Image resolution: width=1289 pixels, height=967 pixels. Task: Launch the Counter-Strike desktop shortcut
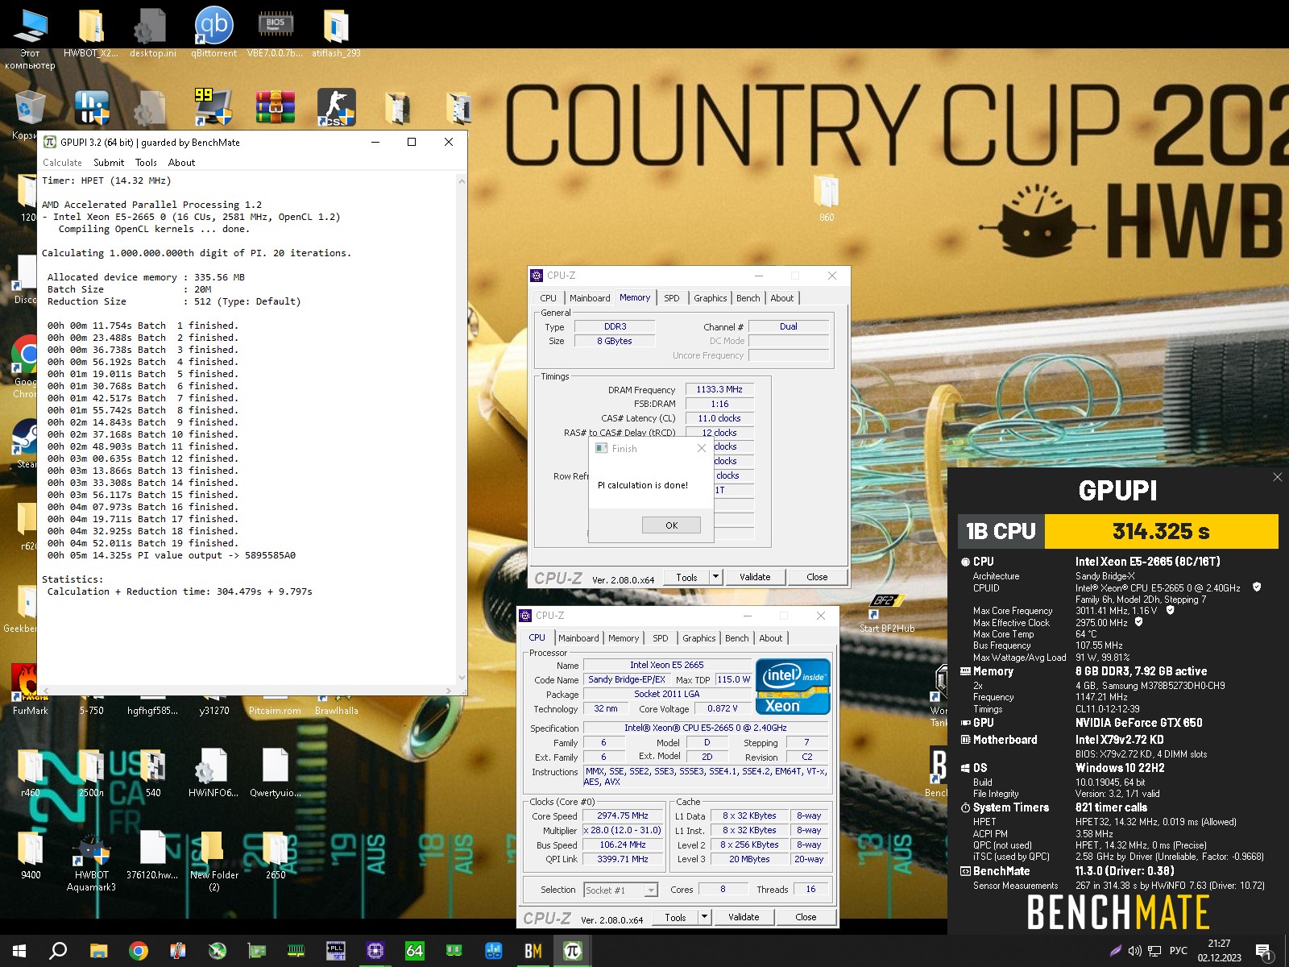point(336,106)
